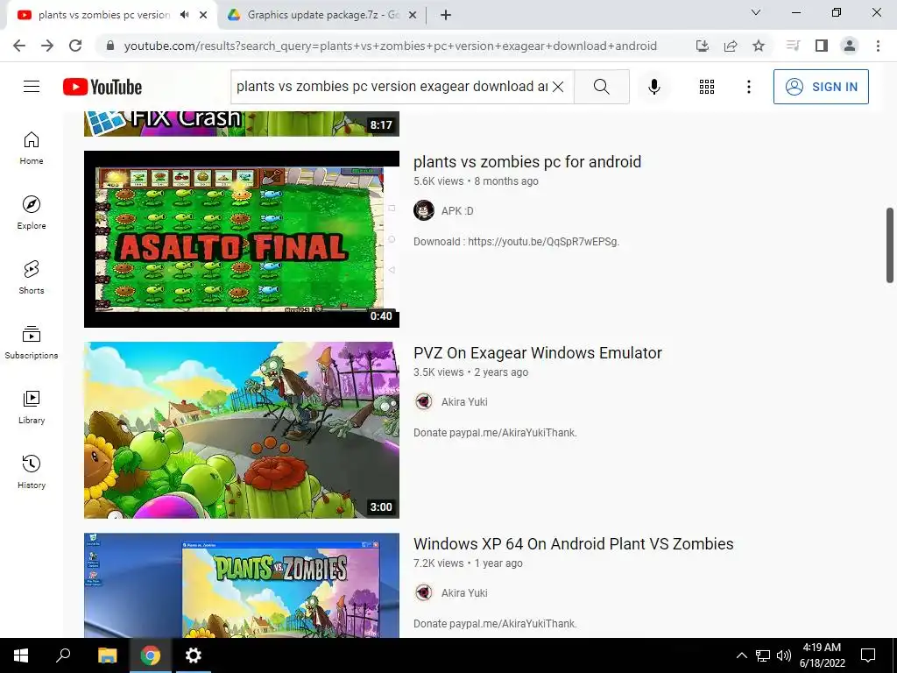Open Home in the sidebar

pos(32,147)
